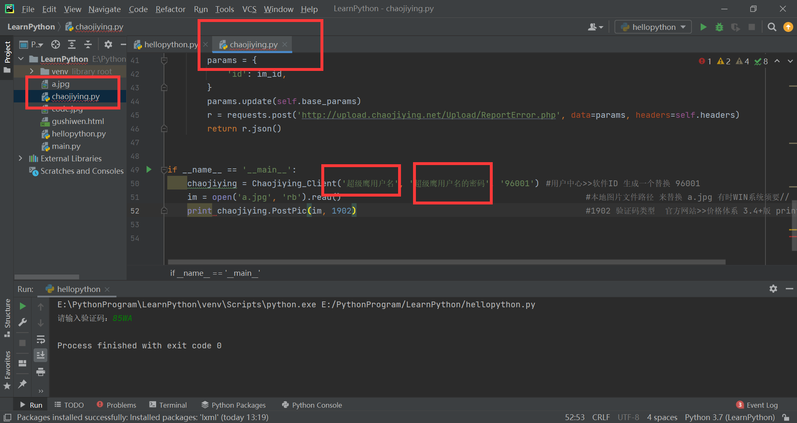Change indent setting 4 spaces
This screenshot has height=423, width=797.
tap(662, 417)
